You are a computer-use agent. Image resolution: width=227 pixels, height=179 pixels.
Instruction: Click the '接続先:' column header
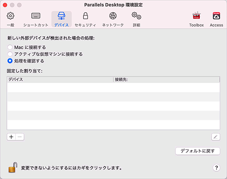pos(167,80)
